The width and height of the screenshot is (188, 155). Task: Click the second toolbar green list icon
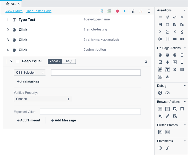pos(109,11)
